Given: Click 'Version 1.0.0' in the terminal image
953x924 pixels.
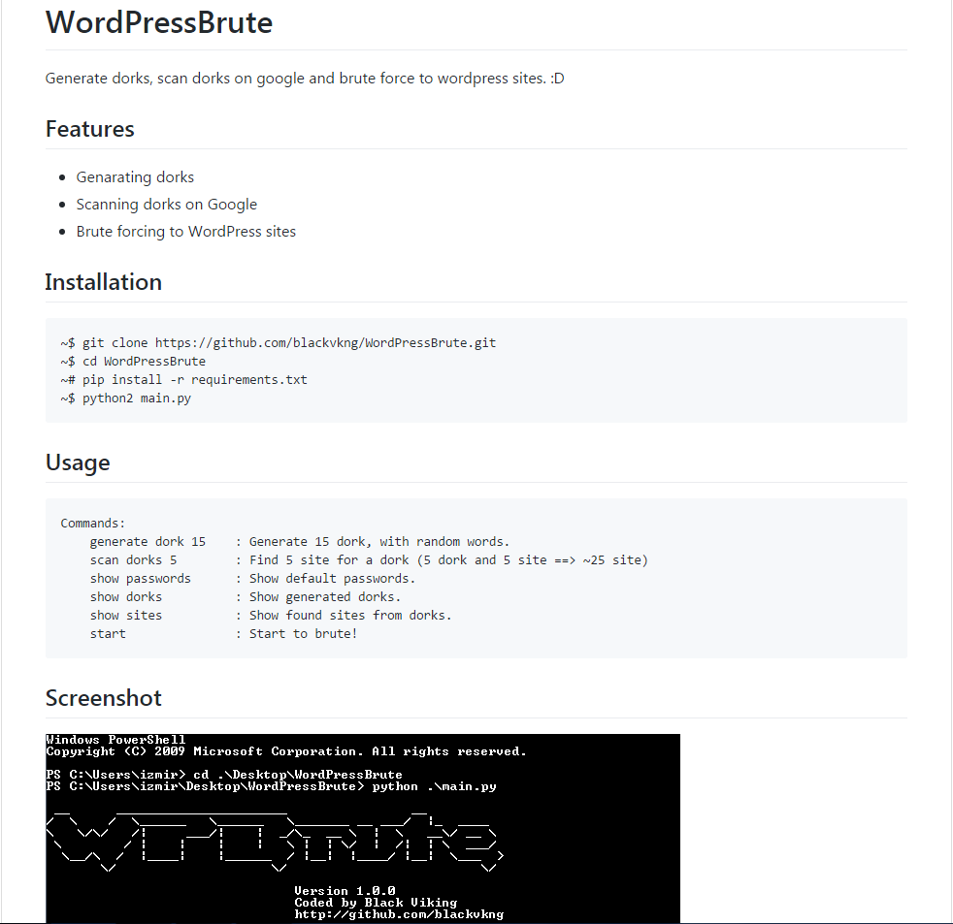Looking at the screenshot, I should (345, 891).
